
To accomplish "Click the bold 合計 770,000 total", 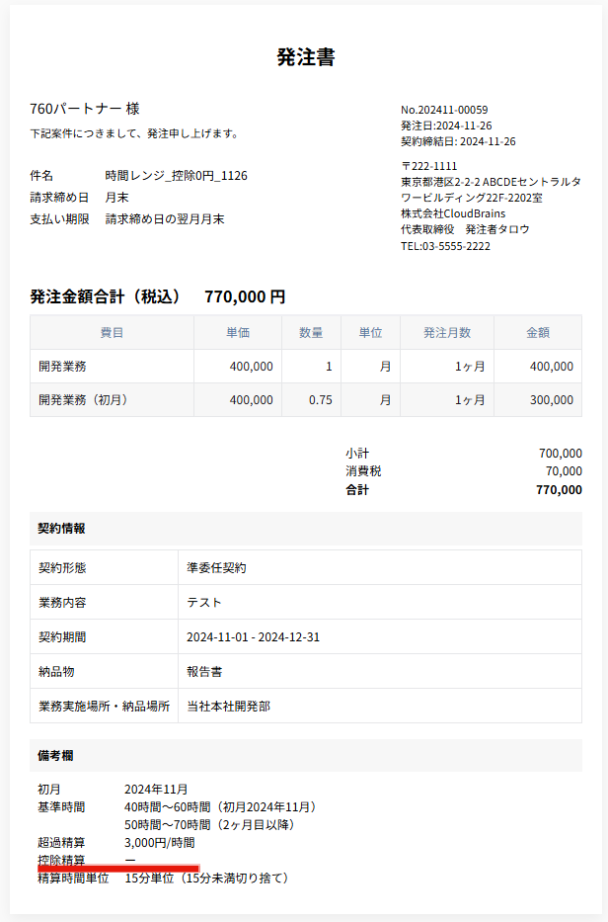I will [x=464, y=490].
